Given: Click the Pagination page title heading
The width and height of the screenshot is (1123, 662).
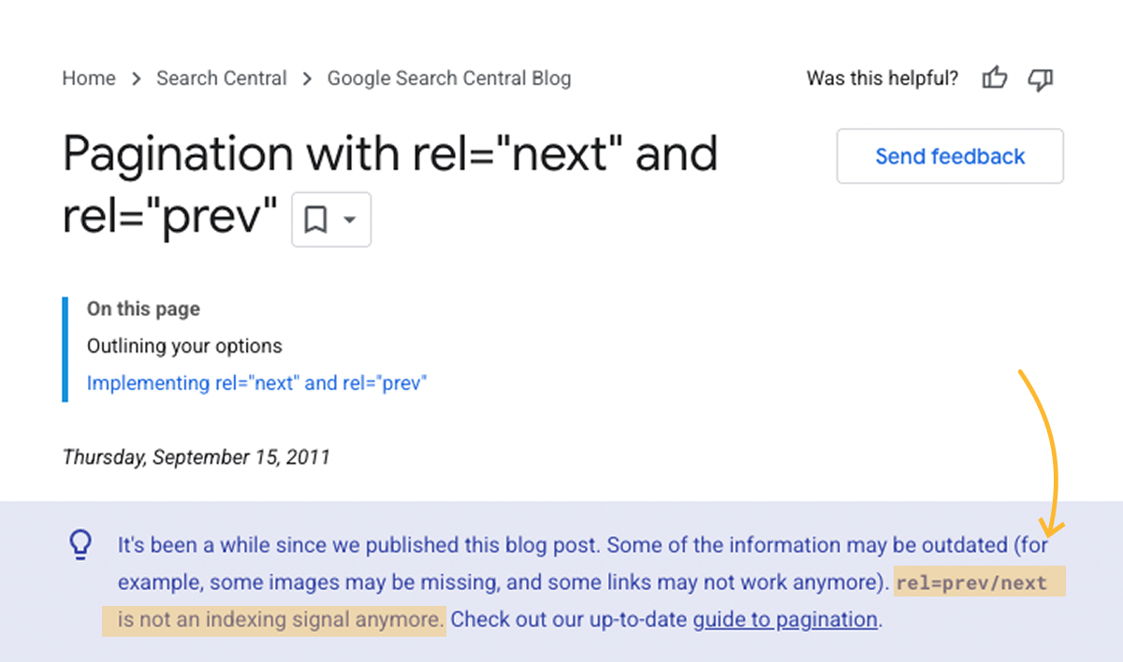Looking at the screenshot, I should click(x=389, y=155).
